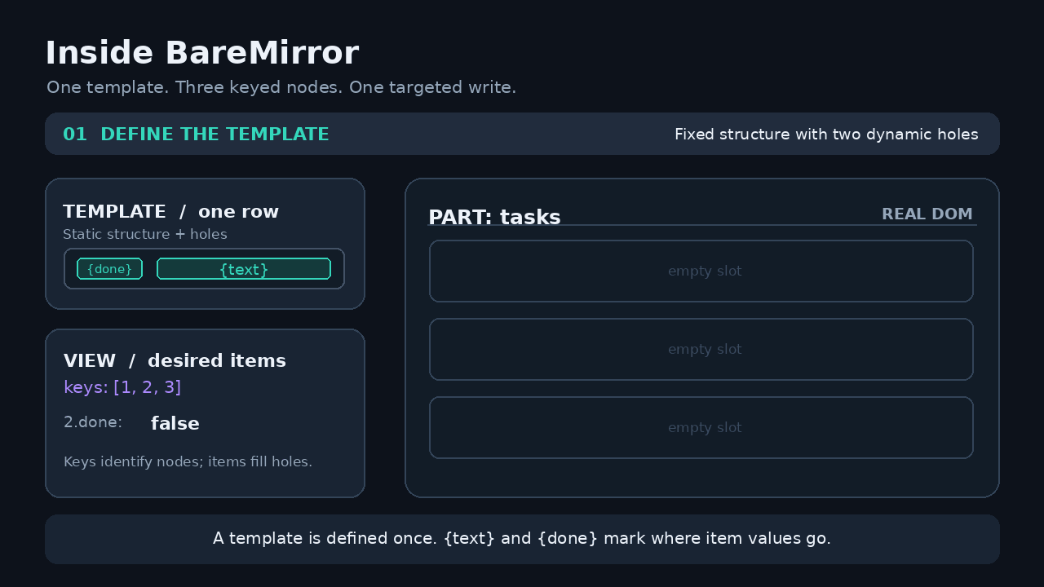Select the "false" value beside 2.done
1044x587 pixels.
tap(175, 424)
